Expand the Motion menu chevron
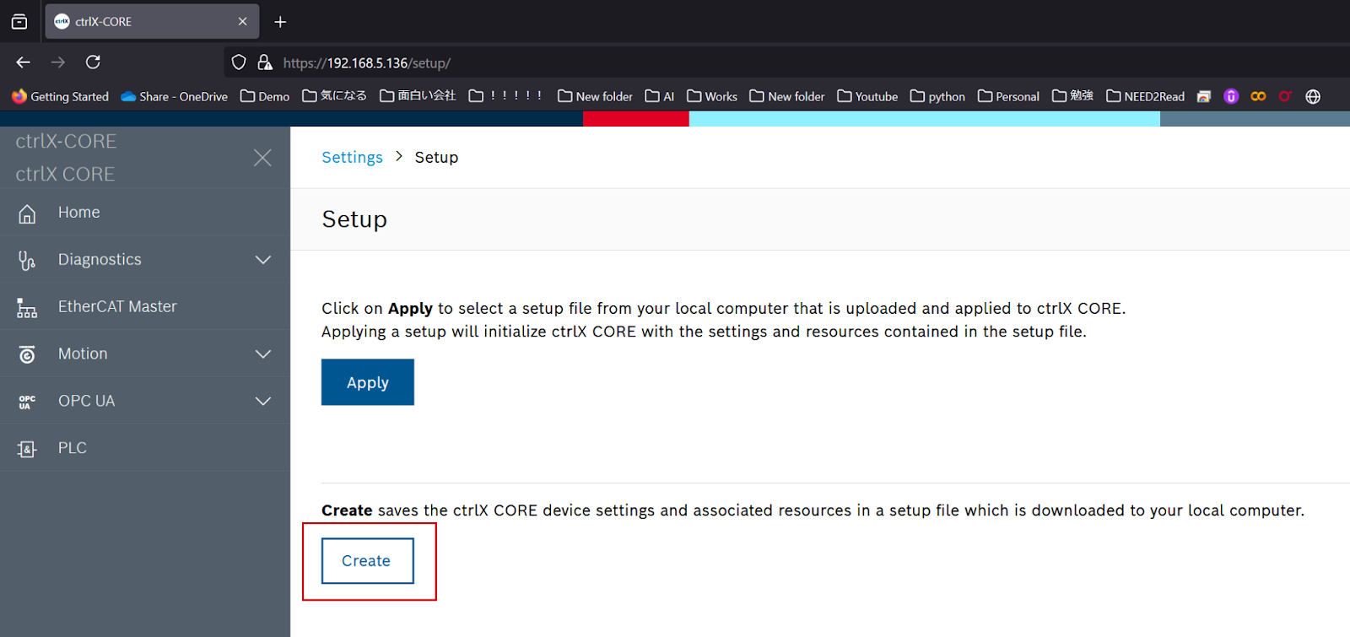The width and height of the screenshot is (1350, 637). pyautogui.click(x=263, y=354)
